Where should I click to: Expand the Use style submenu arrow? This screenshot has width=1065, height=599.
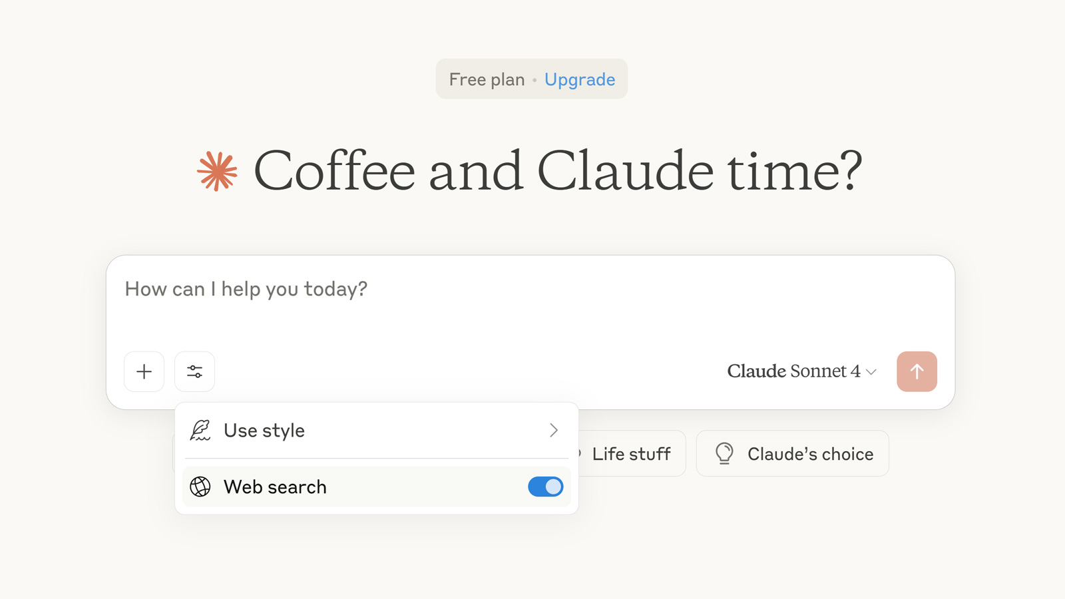coord(554,431)
